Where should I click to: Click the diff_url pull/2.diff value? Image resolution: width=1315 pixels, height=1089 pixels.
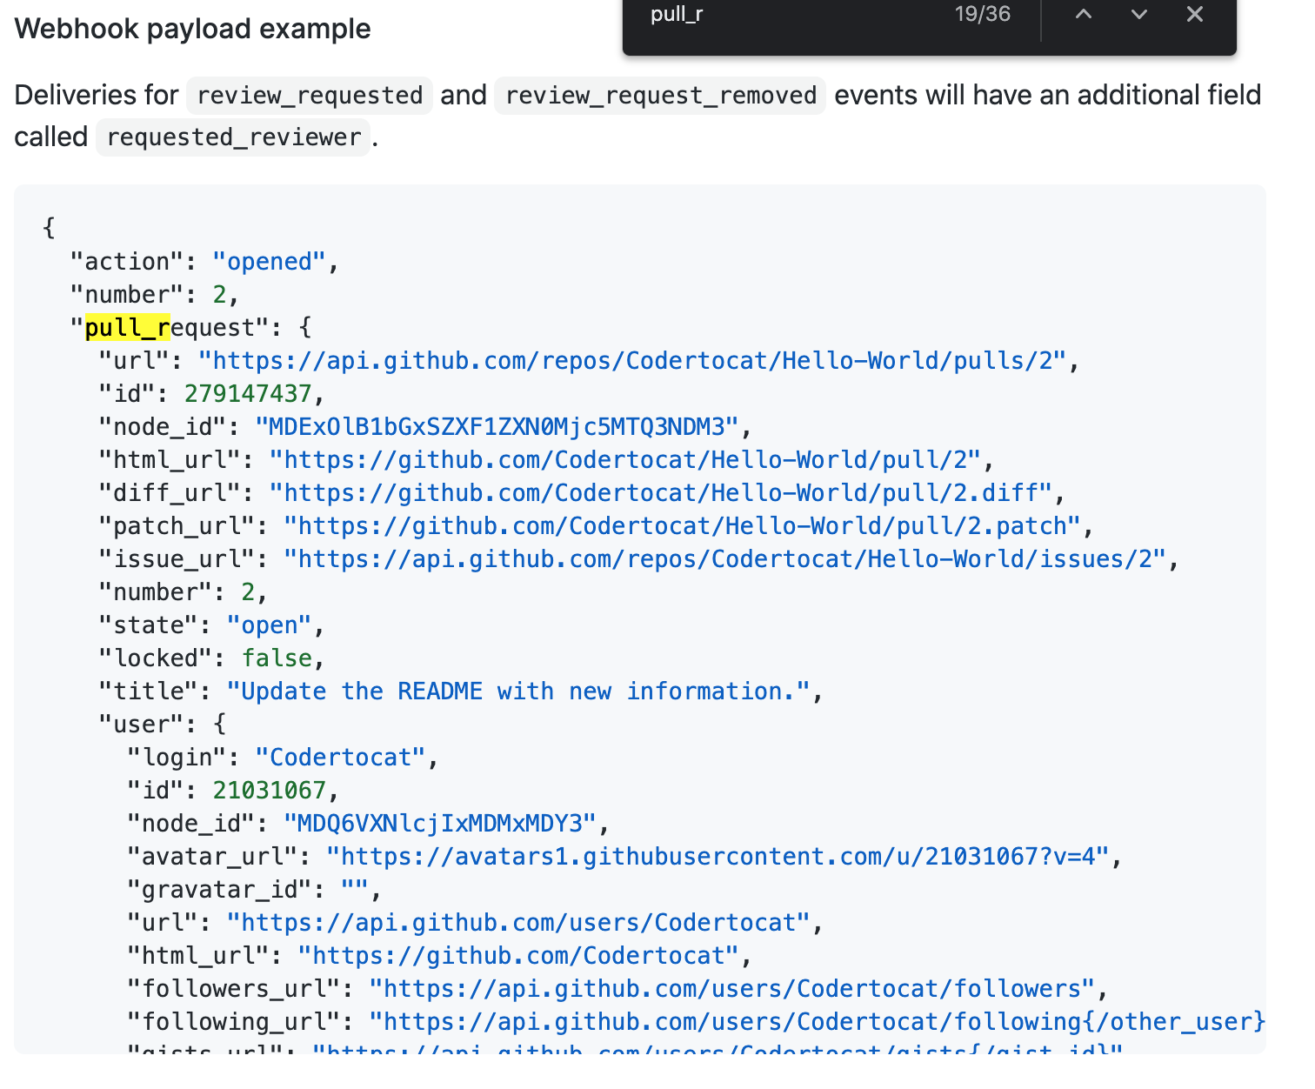point(661,493)
